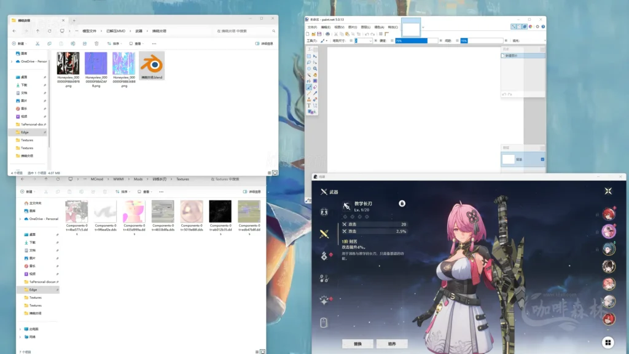The height and width of the screenshot is (354, 629).
Task: Select the pink-haired character portrait in game sidebar
Action: point(608,283)
